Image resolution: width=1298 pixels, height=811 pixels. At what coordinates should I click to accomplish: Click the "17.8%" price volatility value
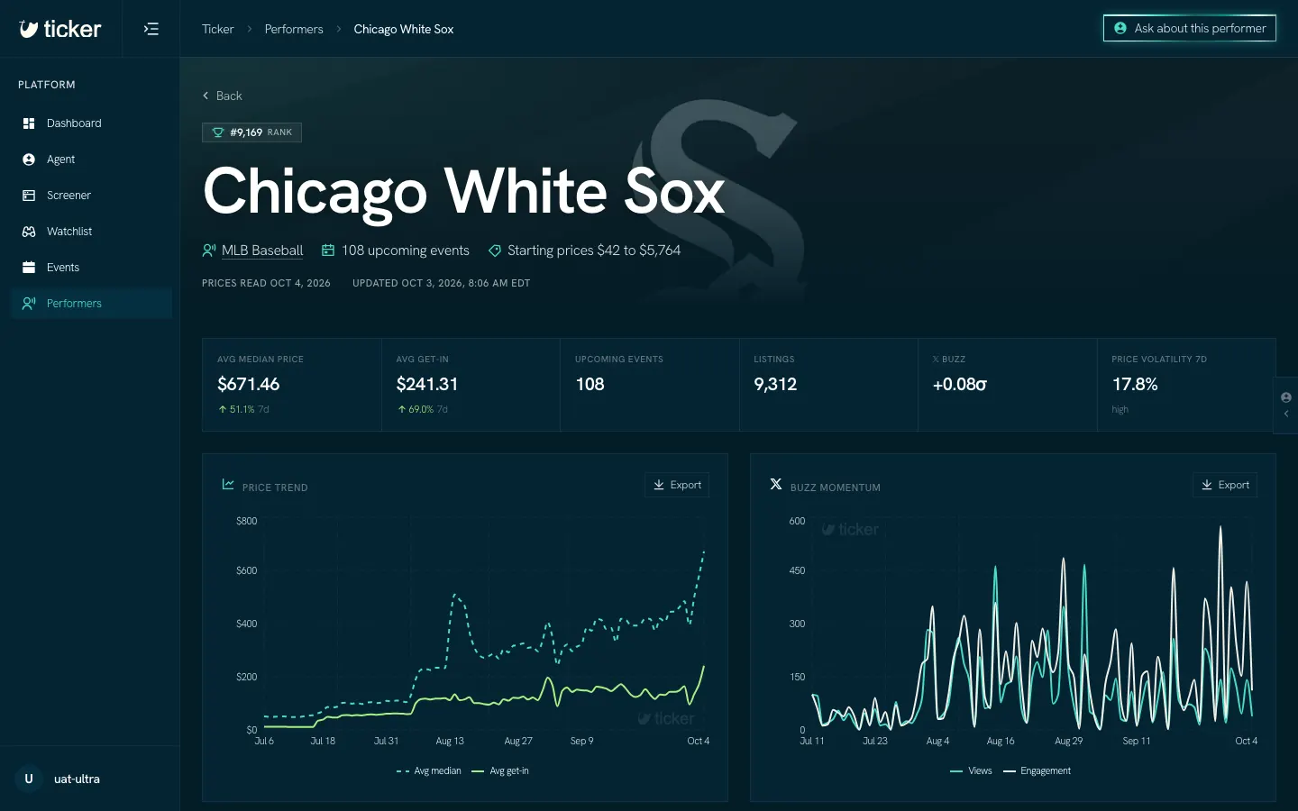point(1135,385)
